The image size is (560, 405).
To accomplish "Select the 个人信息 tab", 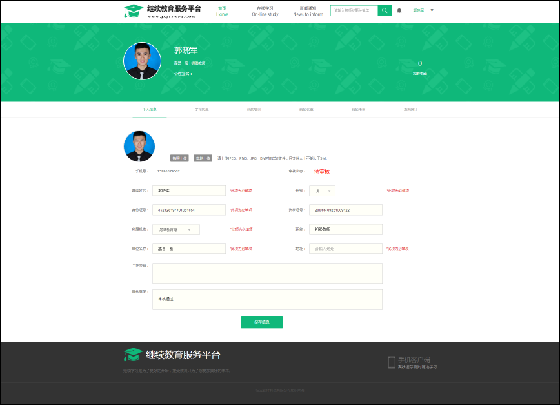I will point(150,110).
